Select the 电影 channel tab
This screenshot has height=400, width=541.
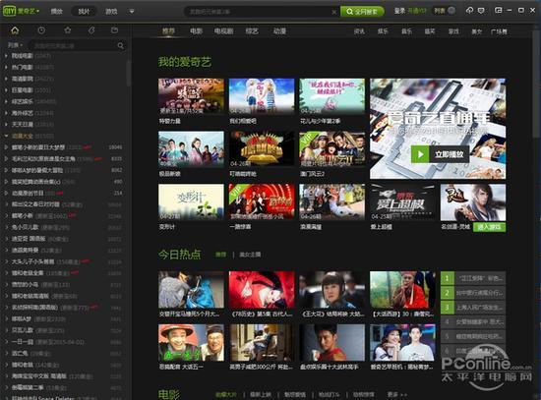click(x=196, y=31)
